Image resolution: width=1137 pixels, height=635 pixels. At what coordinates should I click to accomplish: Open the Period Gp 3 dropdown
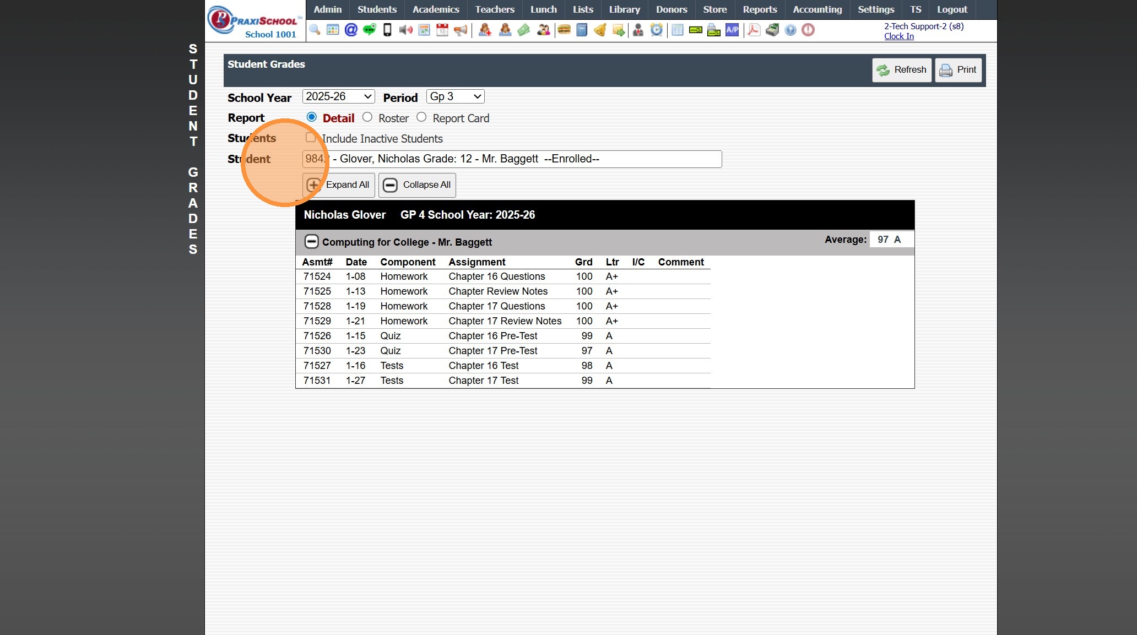pyautogui.click(x=455, y=97)
